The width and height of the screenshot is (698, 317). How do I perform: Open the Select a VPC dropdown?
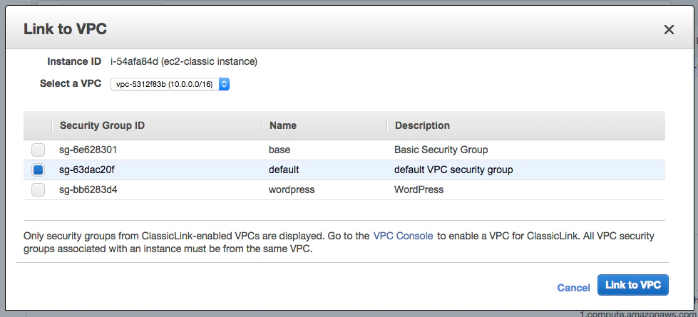170,84
